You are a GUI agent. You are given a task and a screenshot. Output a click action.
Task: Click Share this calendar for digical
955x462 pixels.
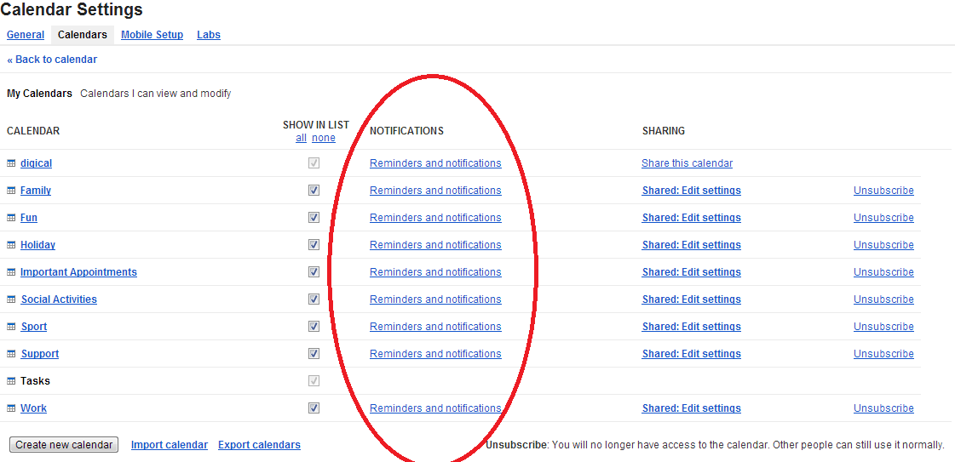pos(687,163)
